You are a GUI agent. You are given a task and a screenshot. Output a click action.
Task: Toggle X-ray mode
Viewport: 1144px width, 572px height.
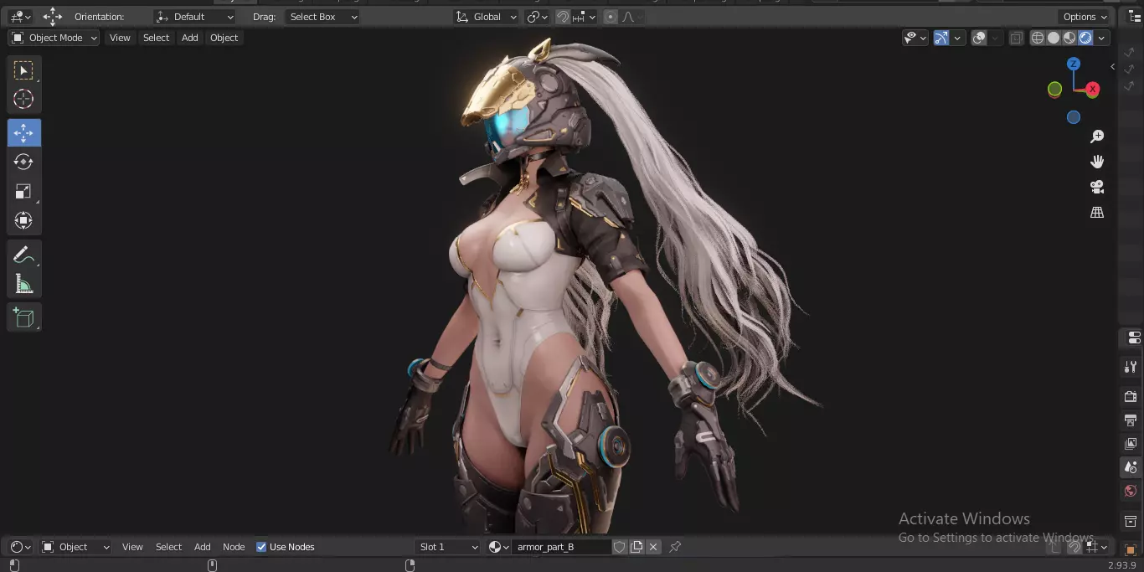coord(1016,38)
